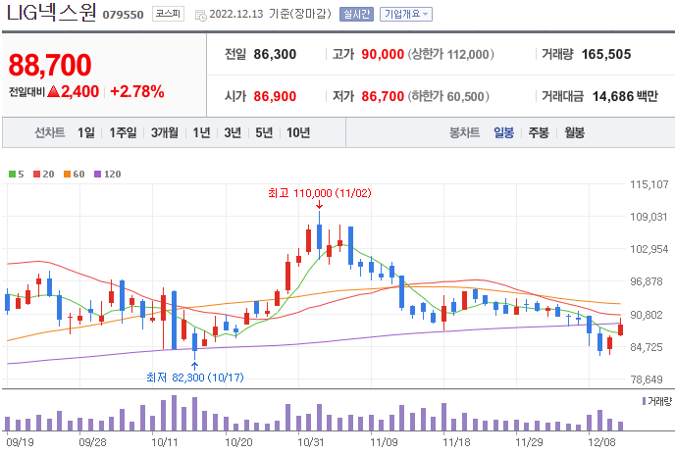
Task: Click the 코스피 market badge
Action: tap(168, 14)
